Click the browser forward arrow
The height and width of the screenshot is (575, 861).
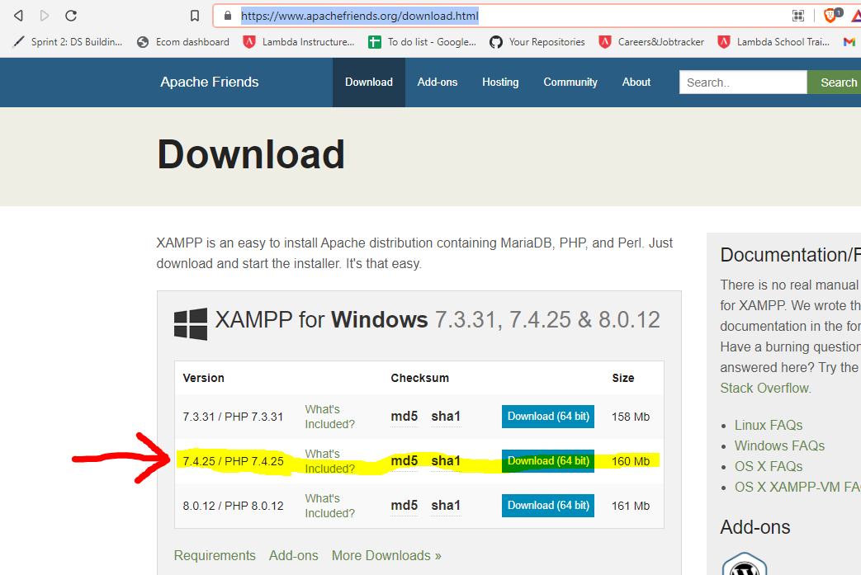point(45,16)
